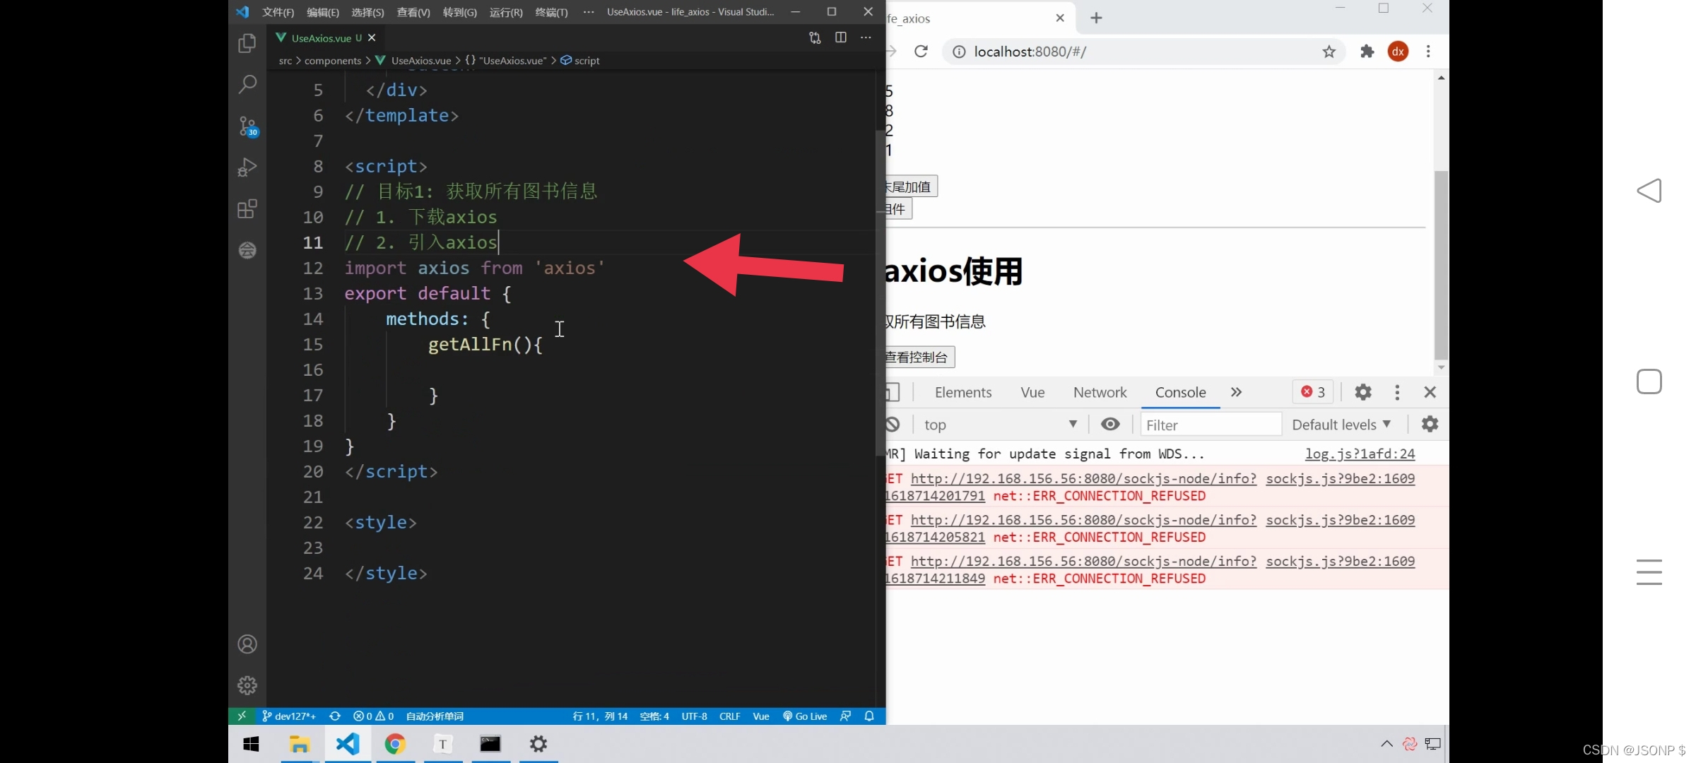Change the CRLF line ending setting
Screen dimensions: 1696x763
729,716
